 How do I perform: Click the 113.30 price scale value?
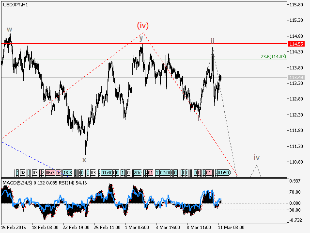pos(296,83)
